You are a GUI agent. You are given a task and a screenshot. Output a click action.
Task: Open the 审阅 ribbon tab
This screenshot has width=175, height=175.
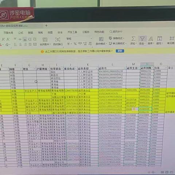(40, 32)
